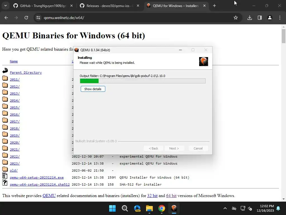Open the 2017/ folder link
Viewport: 286px width, 215px height.
coord(15,121)
